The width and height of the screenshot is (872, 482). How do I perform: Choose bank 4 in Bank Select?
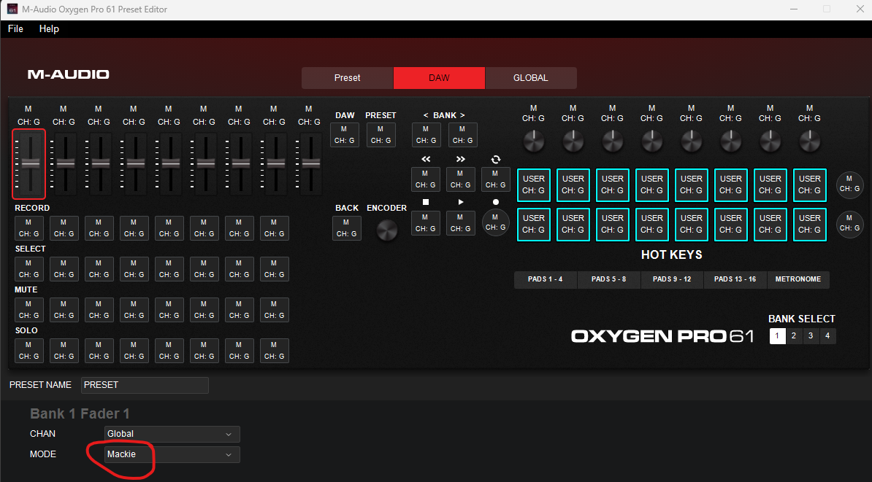[x=827, y=336]
